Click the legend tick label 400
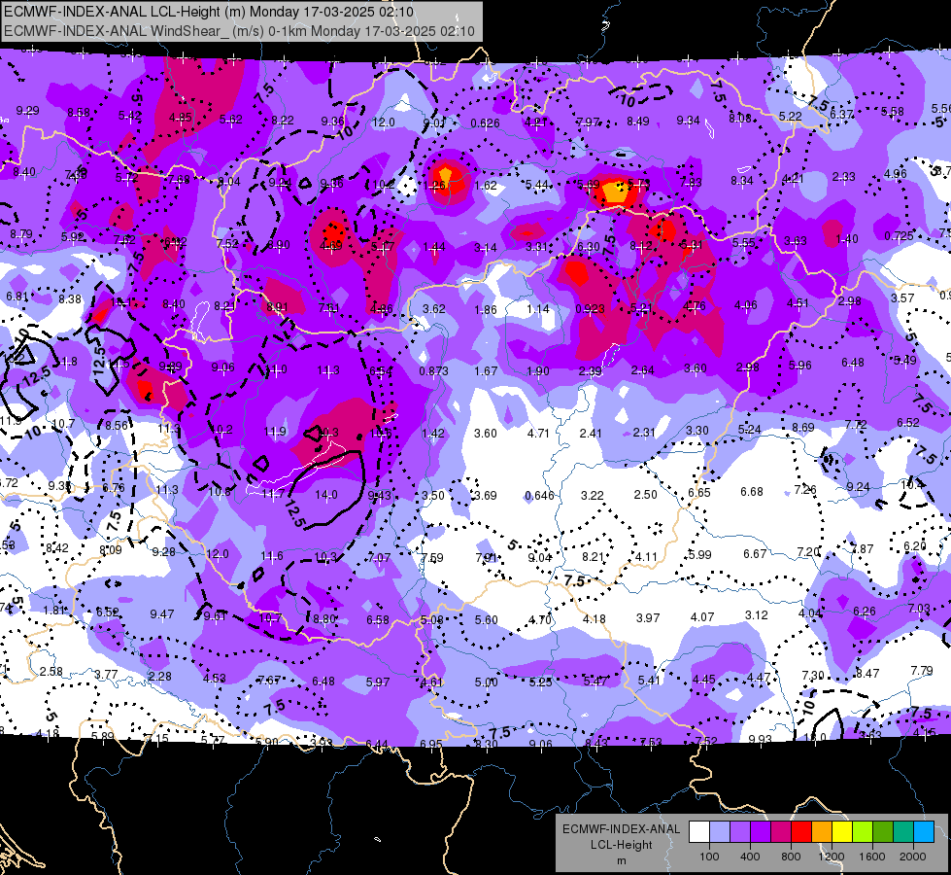The image size is (951, 875). coord(750,857)
